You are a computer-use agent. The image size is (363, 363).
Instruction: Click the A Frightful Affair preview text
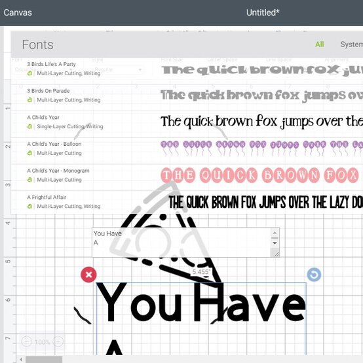pyautogui.click(x=265, y=202)
